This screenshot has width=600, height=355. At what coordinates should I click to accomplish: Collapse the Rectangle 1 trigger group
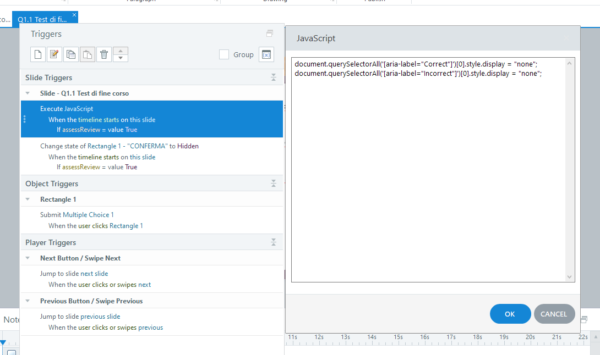pyautogui.click(x=28, y=199)
